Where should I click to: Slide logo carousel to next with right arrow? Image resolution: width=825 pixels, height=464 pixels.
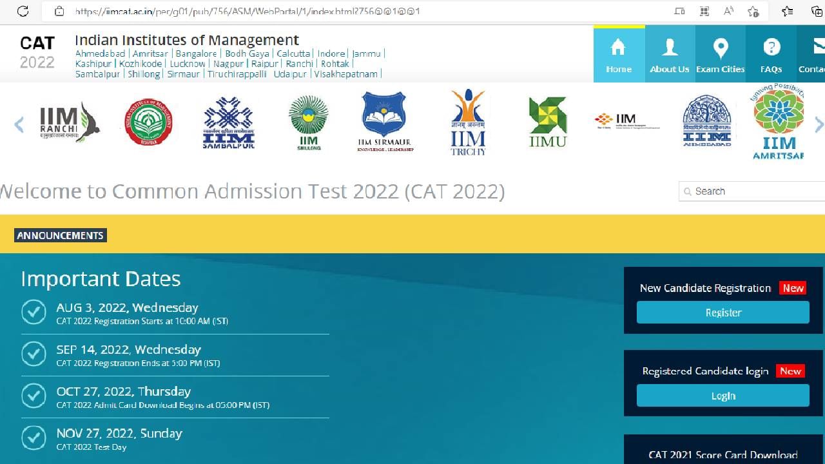pyautogui.click(x=819, y=124)
